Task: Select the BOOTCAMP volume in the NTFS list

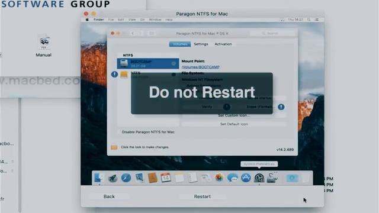Action: [x=148, y=63]
